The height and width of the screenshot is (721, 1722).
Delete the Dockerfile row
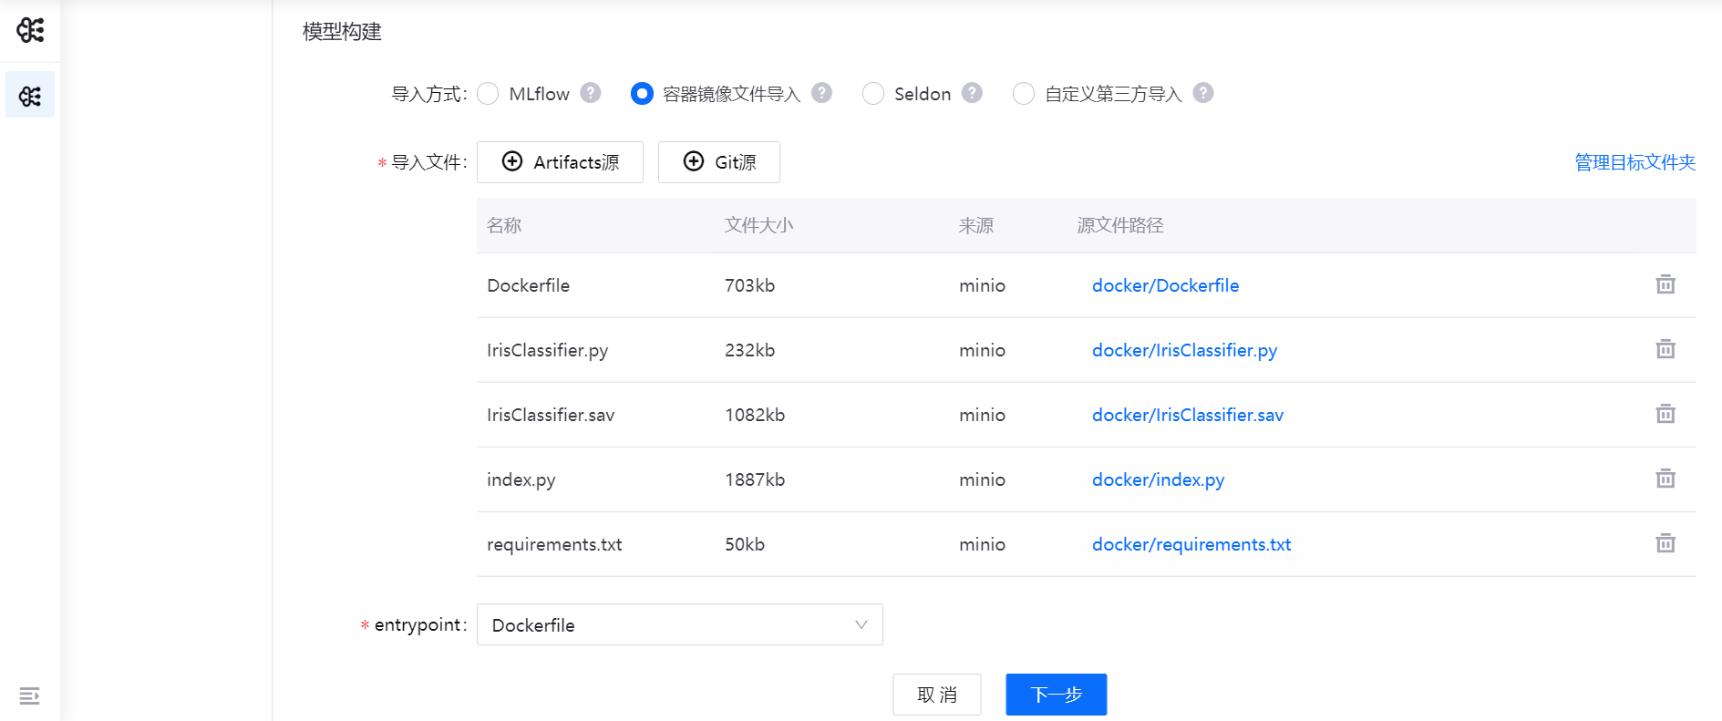pyautogui.click(x=1665, y=284)
